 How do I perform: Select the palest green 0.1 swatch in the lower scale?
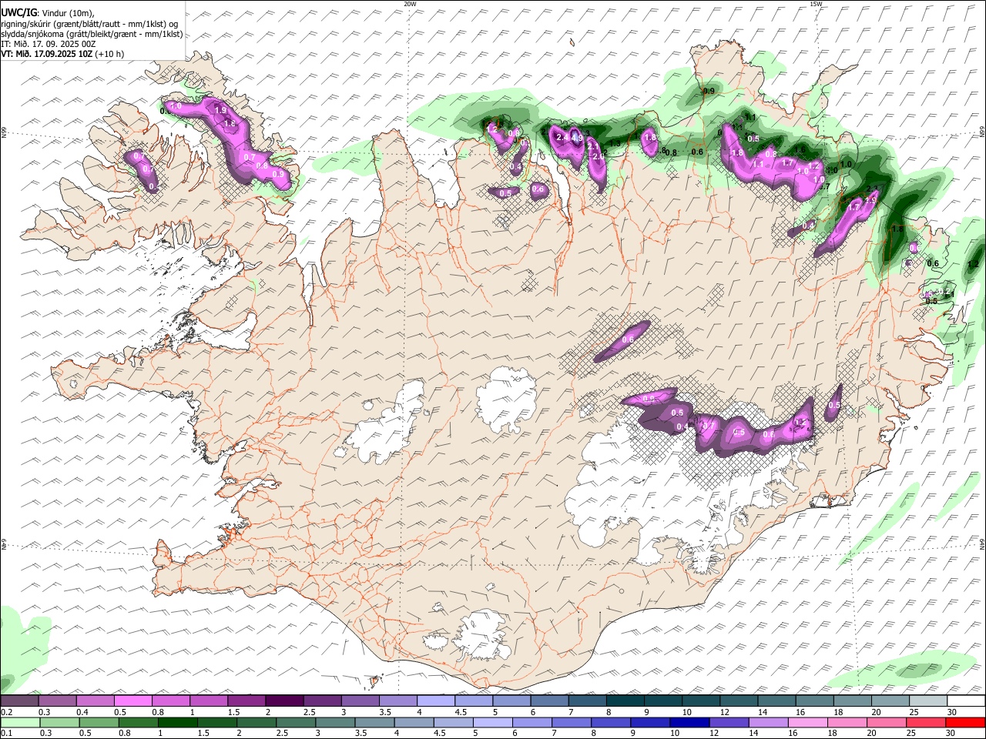tap(20, 722)
